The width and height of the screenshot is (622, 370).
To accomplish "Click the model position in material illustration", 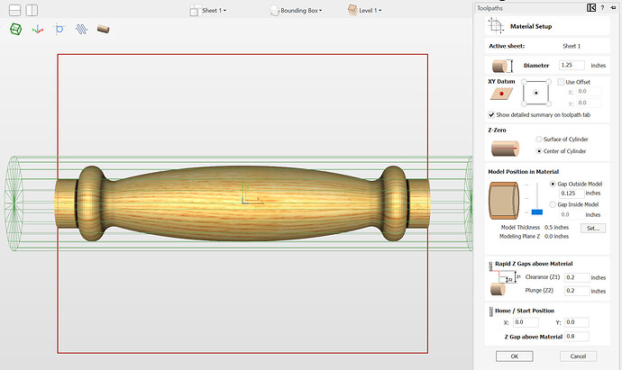I will coord(504,201).
